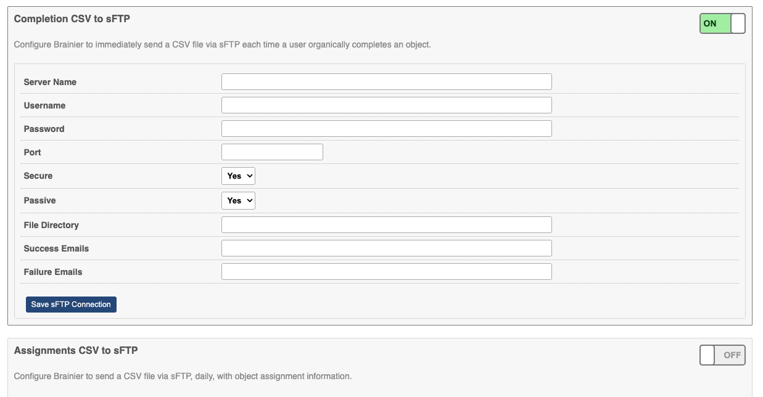The width and height of the screenshot is (763, 397).
Task: Click the Server Name label
Action: pyautogui.click(x=50, y=82)
